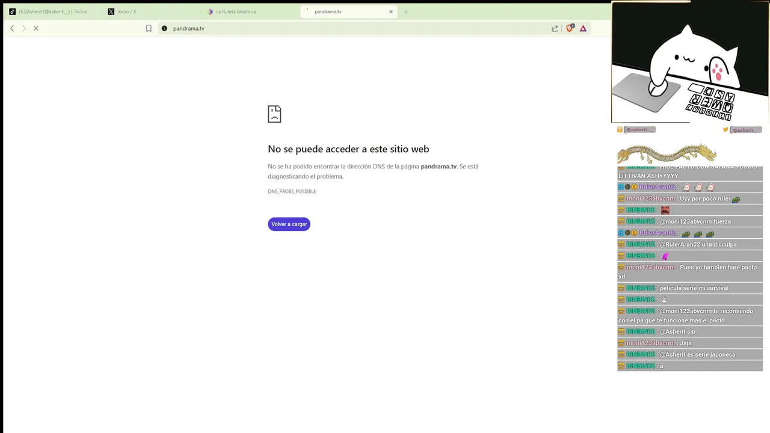Click chat message Pues yo tambien hare pacto
Screen dimensions: 770x433
pyautogui.click(x=690, y=272)
